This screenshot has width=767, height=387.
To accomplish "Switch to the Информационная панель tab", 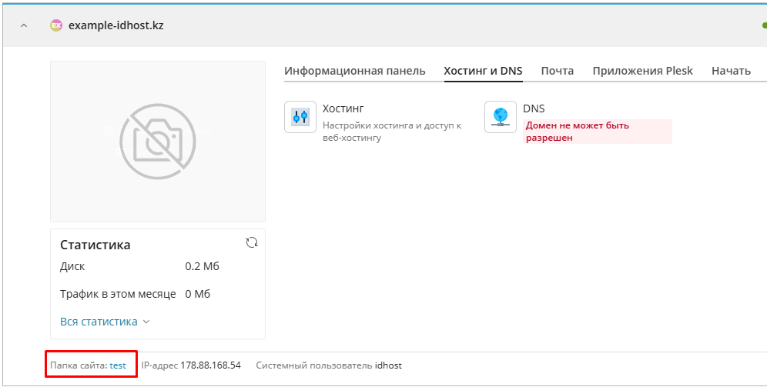I will coord(354,71).
